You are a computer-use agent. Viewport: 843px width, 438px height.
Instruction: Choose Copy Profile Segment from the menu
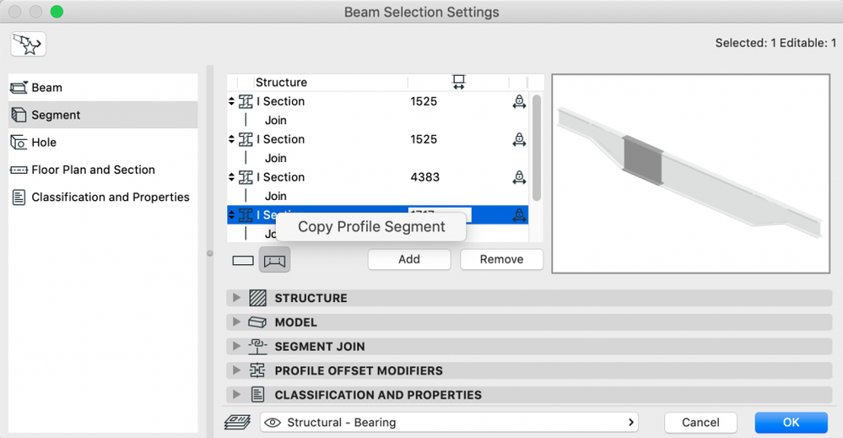pos(371,226)
